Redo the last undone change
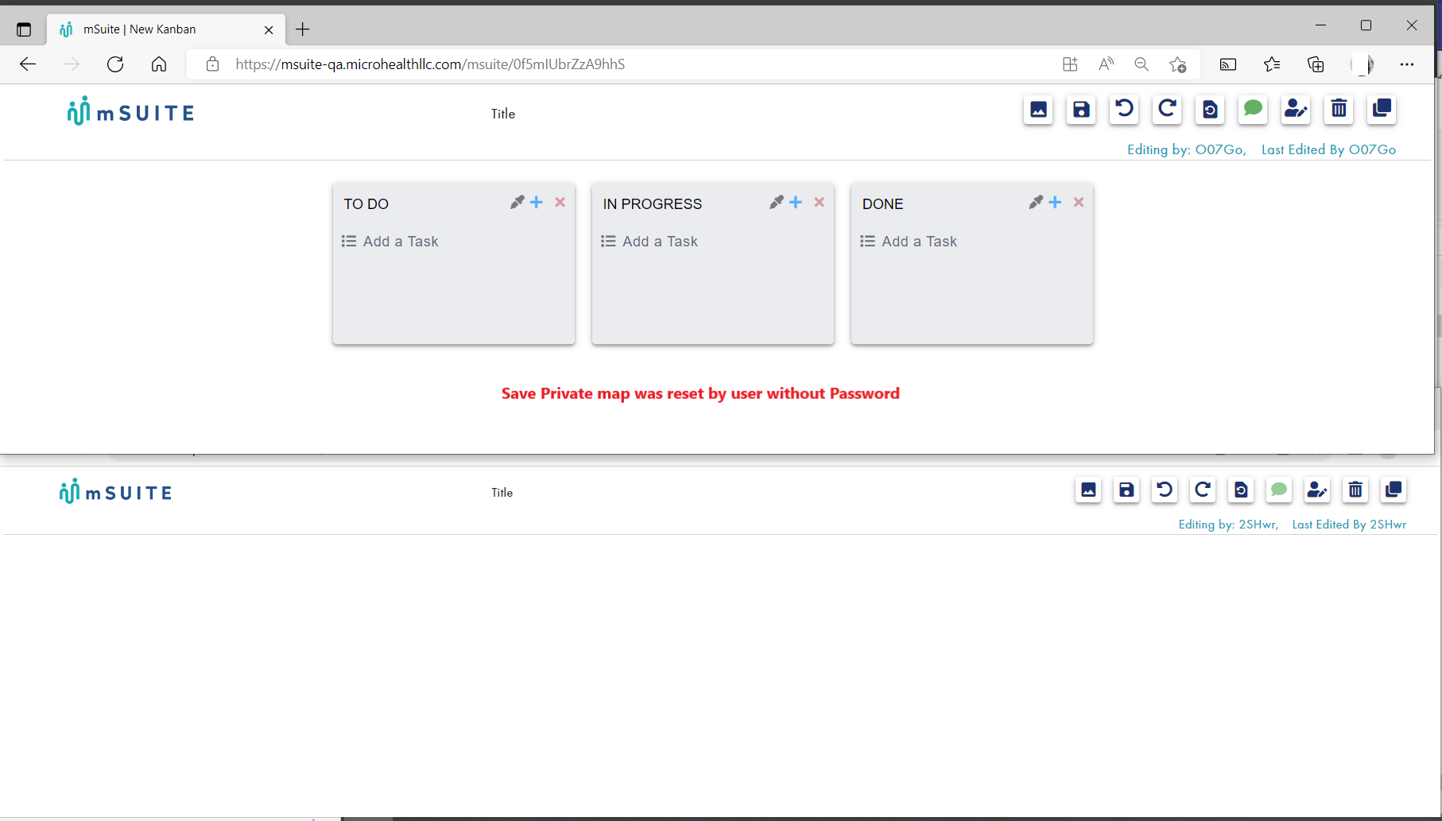The height and width of the screenshot is (821, 1442). 1166,110
